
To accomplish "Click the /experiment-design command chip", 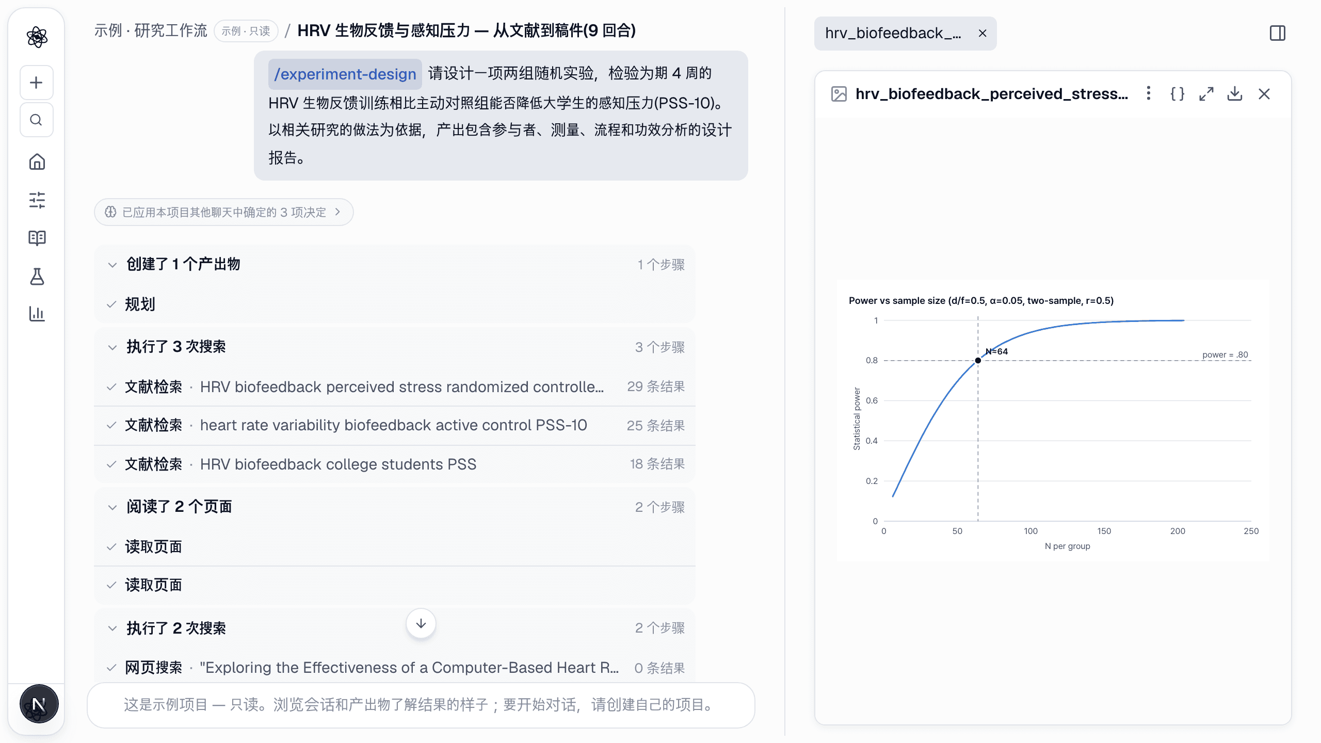I will pyautogui.click(x=345, y=74).
